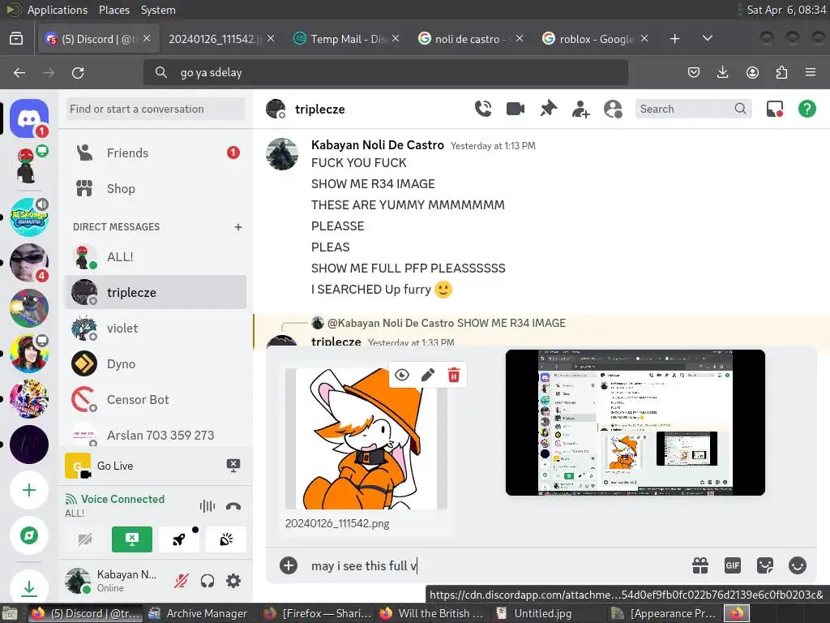Viewport: 830px width, 623px height.
Task: Switch to roblox Google tab
Action: coord(595,39)
